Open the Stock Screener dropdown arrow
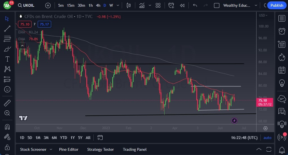 pos(51,149)
